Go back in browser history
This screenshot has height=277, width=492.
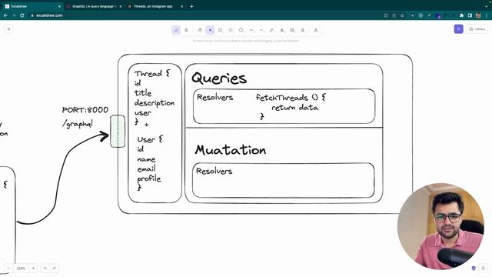click(x=5, y=15)
